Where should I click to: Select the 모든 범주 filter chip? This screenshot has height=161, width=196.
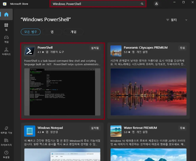[x=31, y=32]
